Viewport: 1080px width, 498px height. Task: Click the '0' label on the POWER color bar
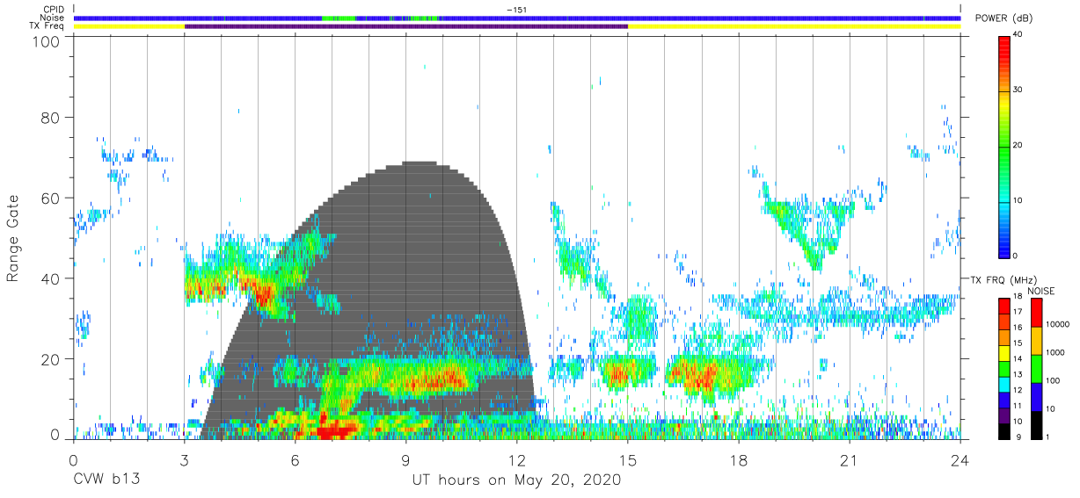pyautogui.click(x=1016, y=256)
